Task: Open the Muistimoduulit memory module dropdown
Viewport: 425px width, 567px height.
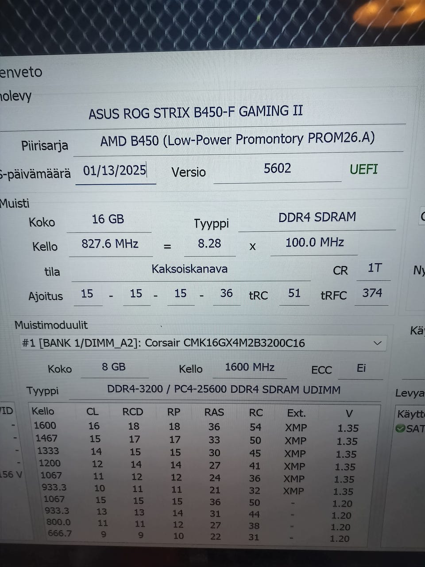Action: [x=203, y=343]
